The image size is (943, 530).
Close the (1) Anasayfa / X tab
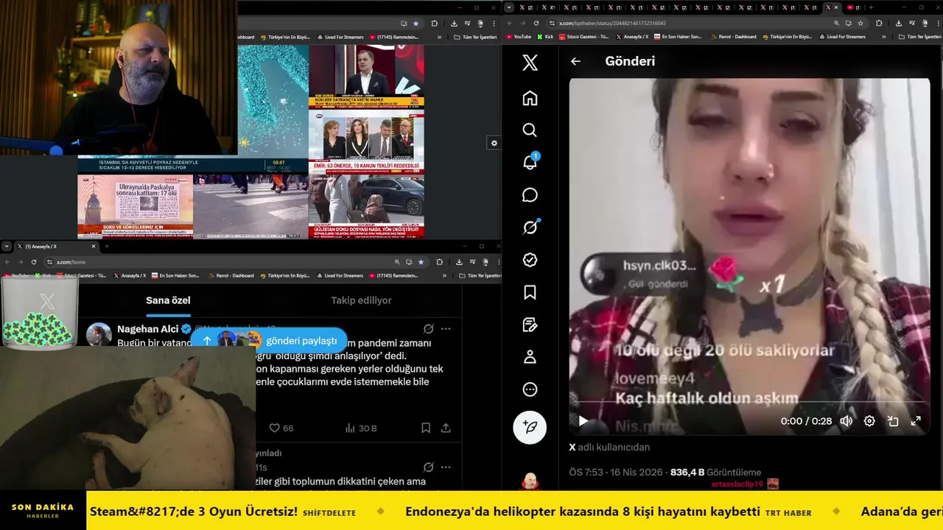(x=94, y=246)
